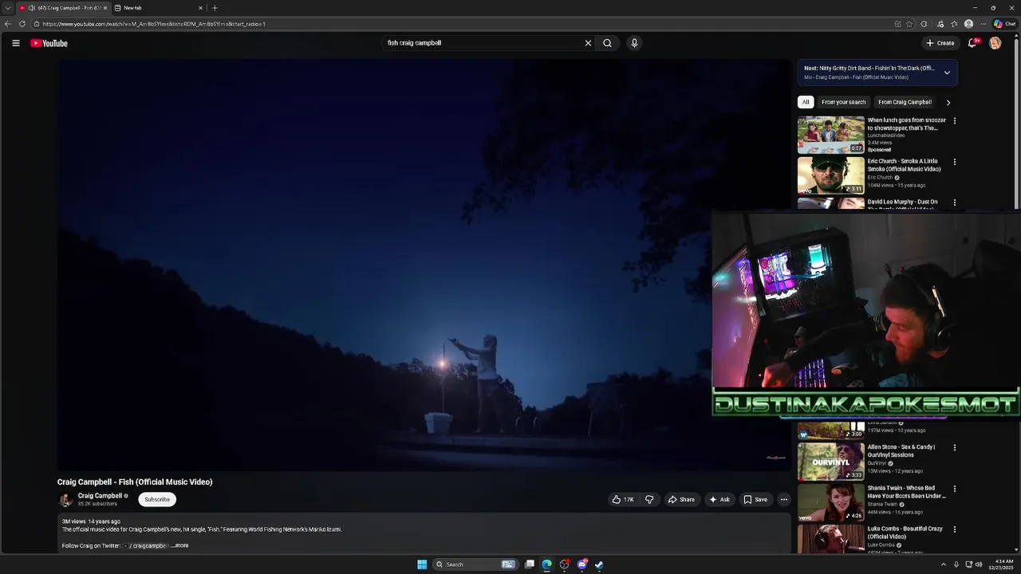Show more filter chips with right arrow
Image resolution: width=1021 pixels, height=574 pixels.
click(948, 102)
